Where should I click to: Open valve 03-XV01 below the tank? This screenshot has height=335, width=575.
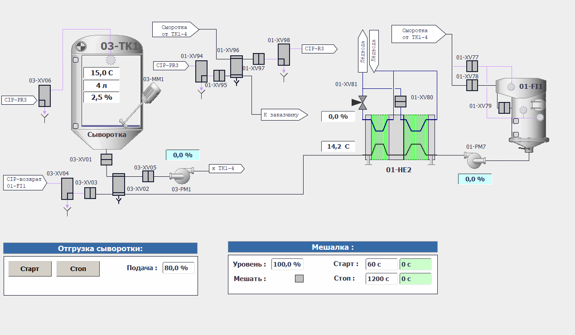[x=106, y=160]
